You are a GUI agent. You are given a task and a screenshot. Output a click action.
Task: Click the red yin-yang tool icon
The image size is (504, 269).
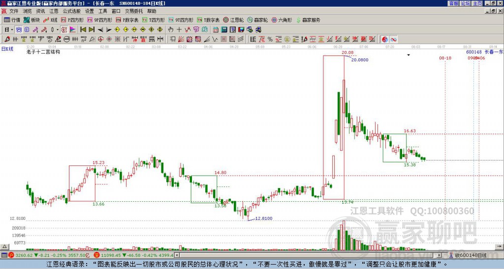pos(384,39)
